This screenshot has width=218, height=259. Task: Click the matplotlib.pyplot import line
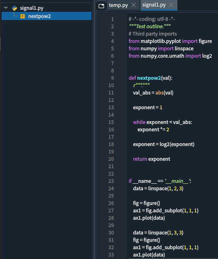[170, 41]
